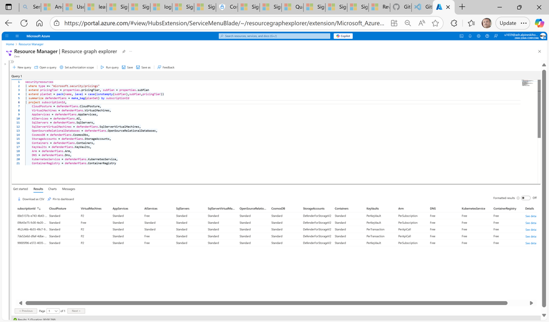Click the Copilot button in Azure header

pyautogui.click(x=343, y=36)
